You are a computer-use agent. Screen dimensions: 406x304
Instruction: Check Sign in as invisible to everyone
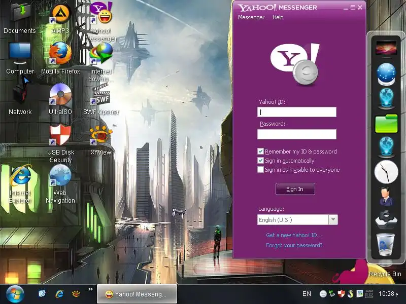[260, 170]
